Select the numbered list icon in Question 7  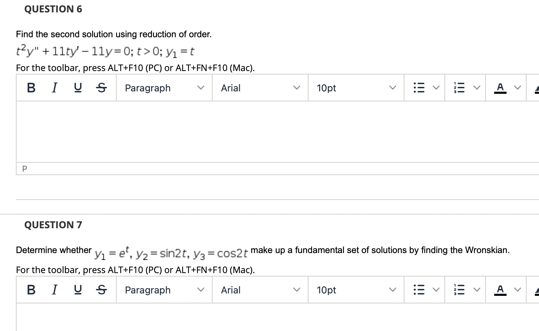point(459,290)
